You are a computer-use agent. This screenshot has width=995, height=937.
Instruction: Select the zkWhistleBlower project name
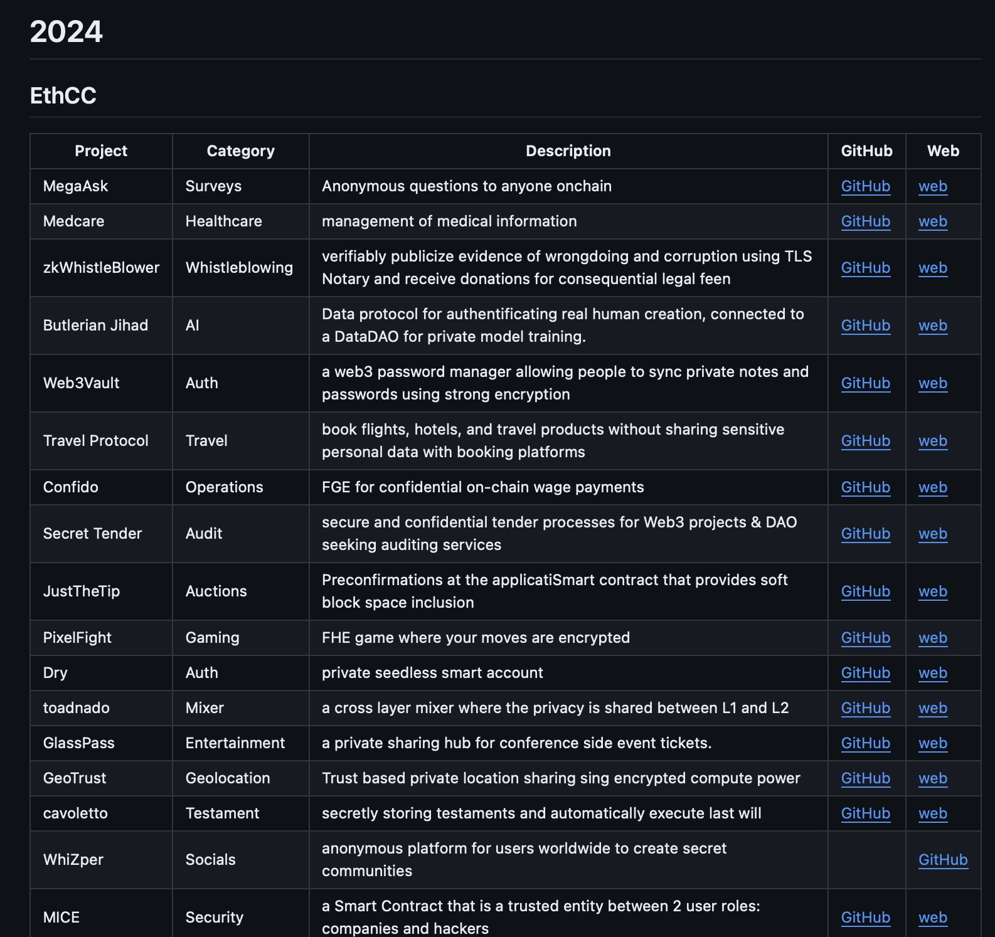click(101, 268)
